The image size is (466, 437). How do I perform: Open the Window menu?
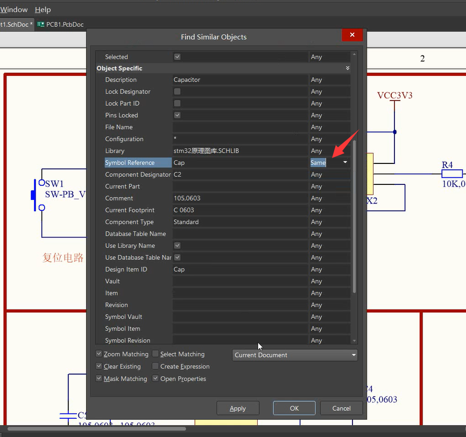[14, 9]
